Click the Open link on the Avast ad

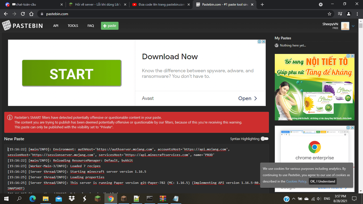coord(248,99)
